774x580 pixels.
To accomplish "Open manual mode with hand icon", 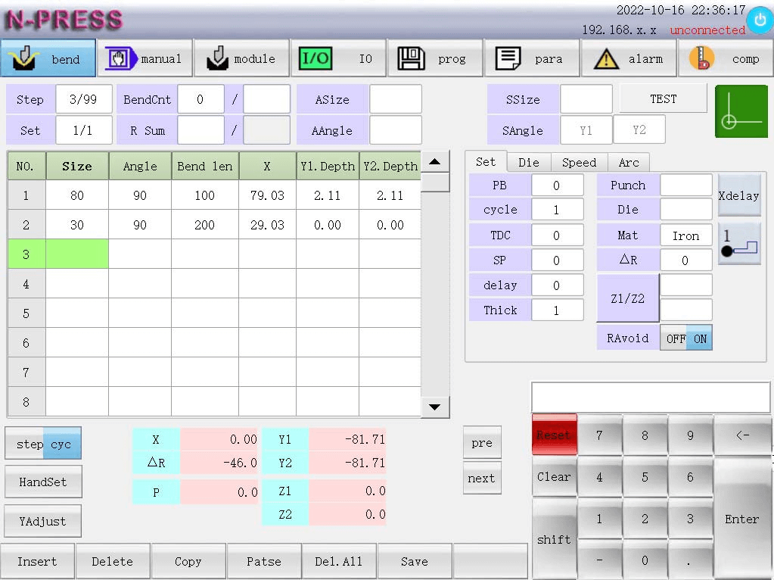I will coord(119,58).
